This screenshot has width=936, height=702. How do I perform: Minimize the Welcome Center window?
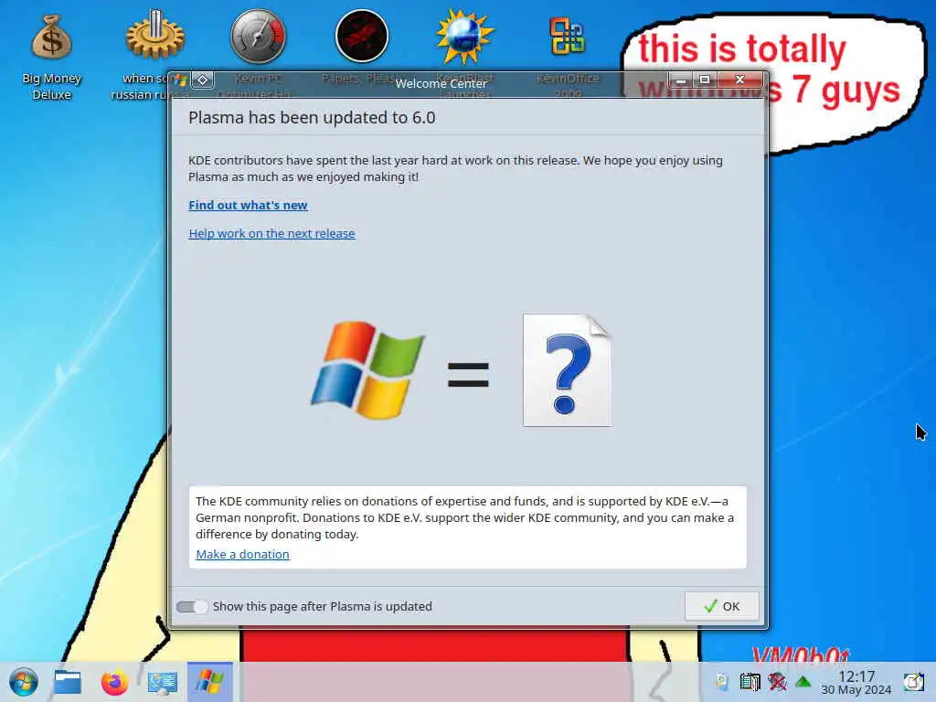point(680,80)
